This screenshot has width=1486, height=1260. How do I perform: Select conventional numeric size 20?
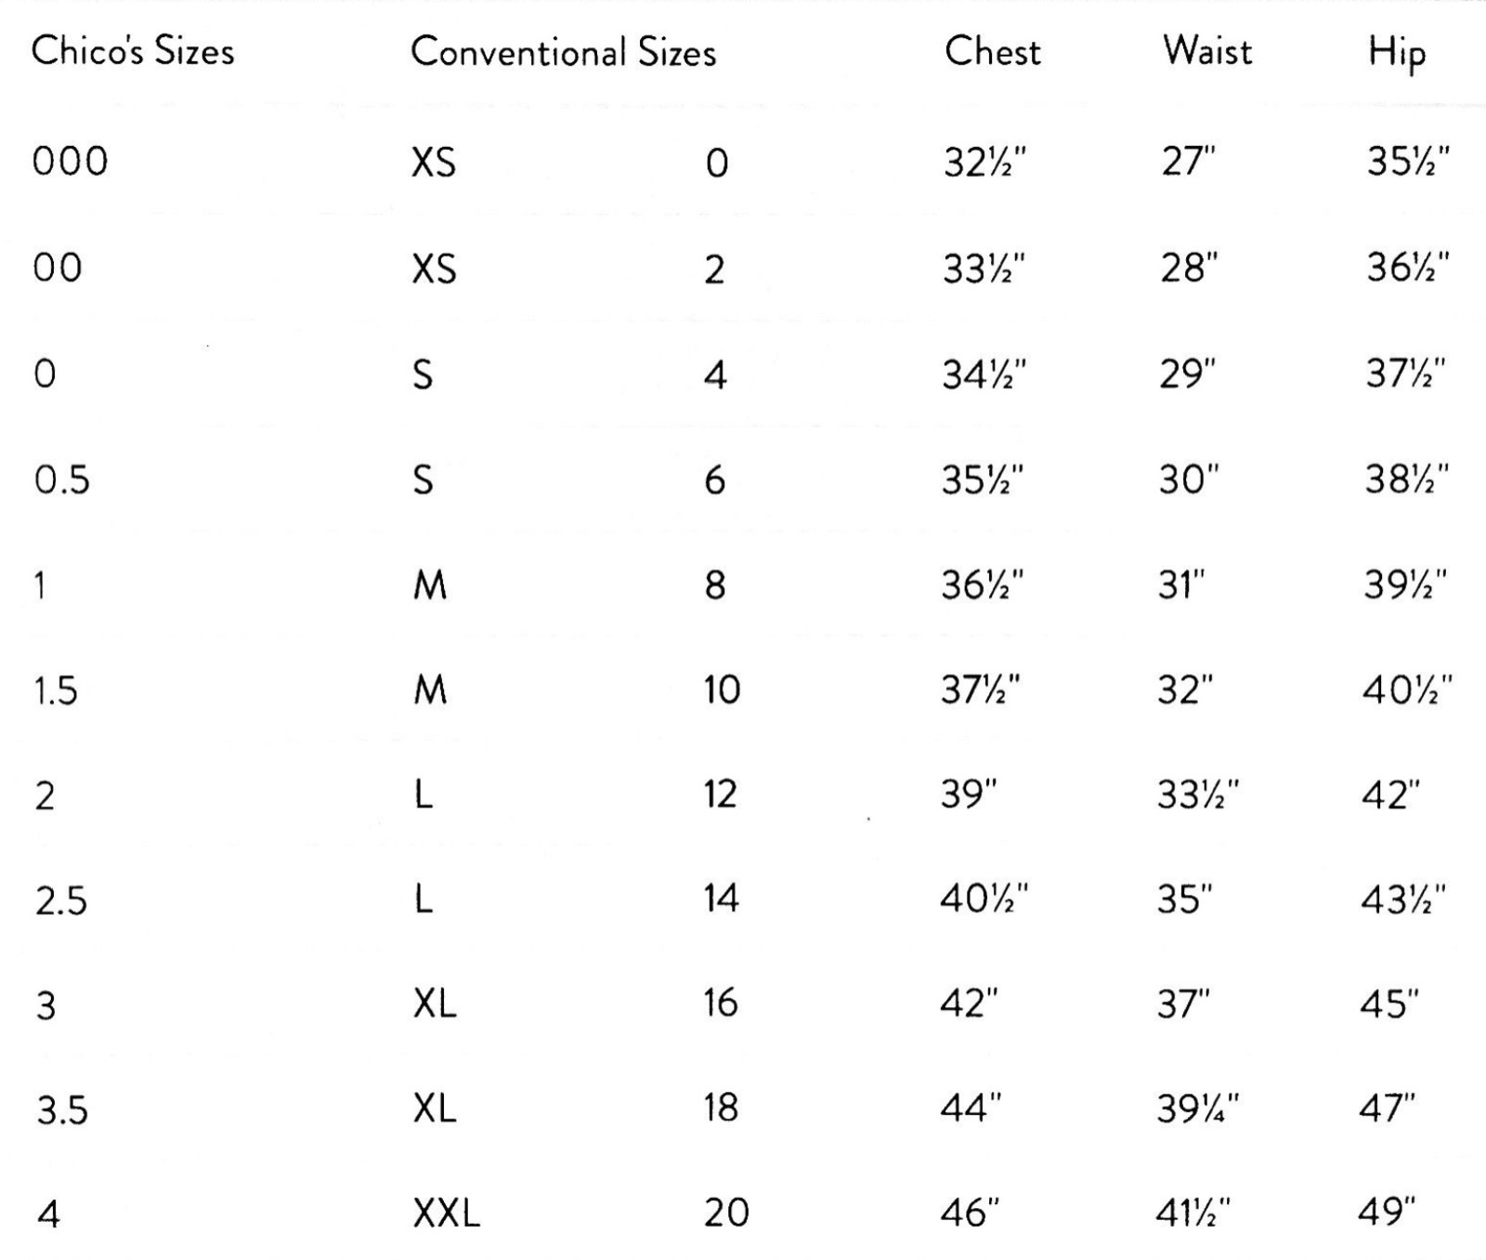(726, 1213)
